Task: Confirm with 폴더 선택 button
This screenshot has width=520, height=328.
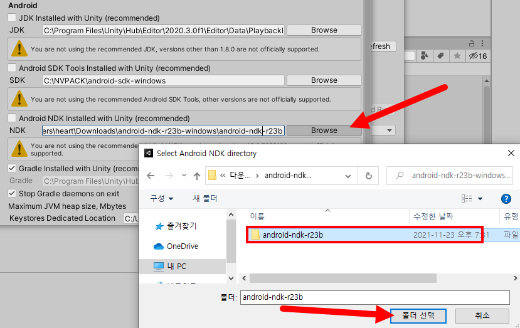Action: tap(418, 315)
